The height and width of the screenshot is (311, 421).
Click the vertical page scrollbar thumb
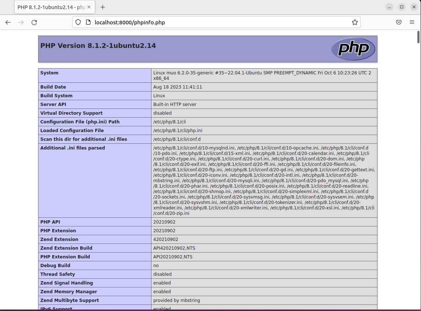coord(418,37)
